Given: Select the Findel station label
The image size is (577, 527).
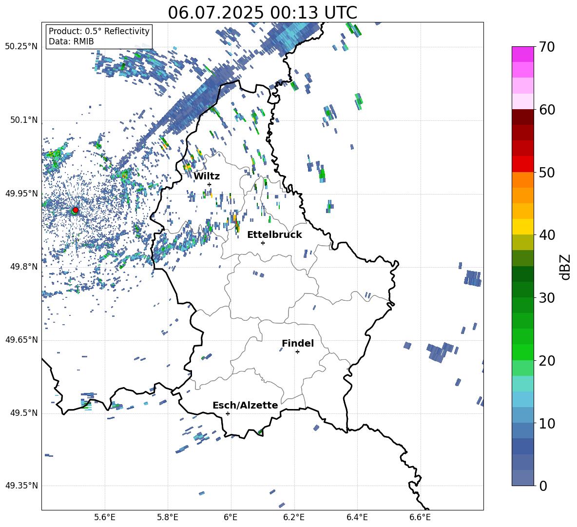Looking at the screenshot, I should [x=298, y=343].
